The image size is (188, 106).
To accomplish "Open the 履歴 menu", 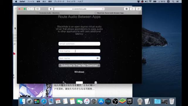I will [x=50, y=1].
